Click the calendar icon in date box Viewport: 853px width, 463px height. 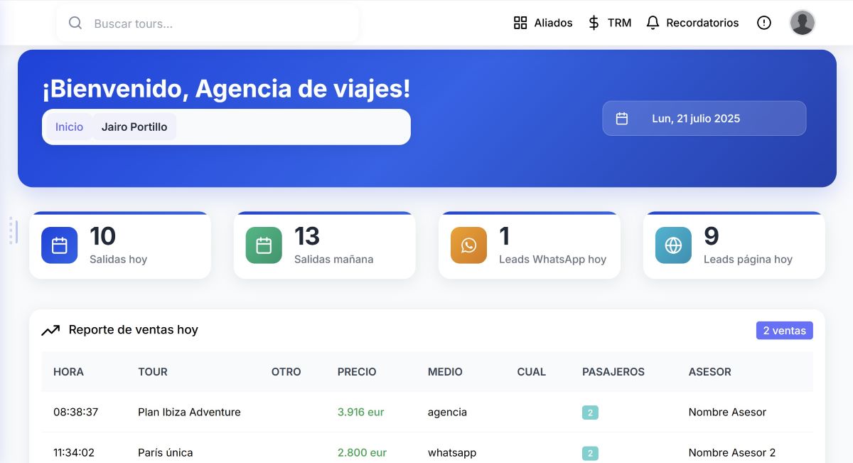pyautogui.click(x=622, y=119)
